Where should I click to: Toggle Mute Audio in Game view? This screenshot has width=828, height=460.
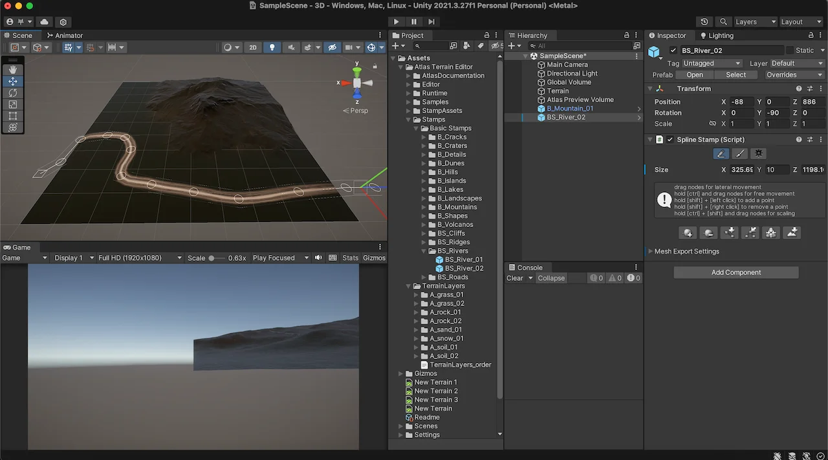pyautogui.click(x=318, y=257)
